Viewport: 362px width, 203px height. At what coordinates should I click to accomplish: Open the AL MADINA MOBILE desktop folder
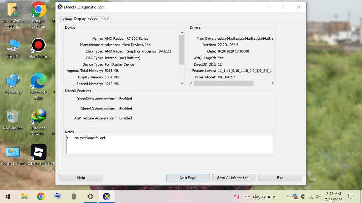tap(13, 16)
